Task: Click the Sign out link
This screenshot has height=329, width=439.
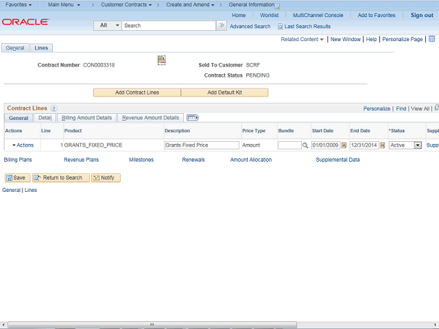Action: tap(422, 15)
